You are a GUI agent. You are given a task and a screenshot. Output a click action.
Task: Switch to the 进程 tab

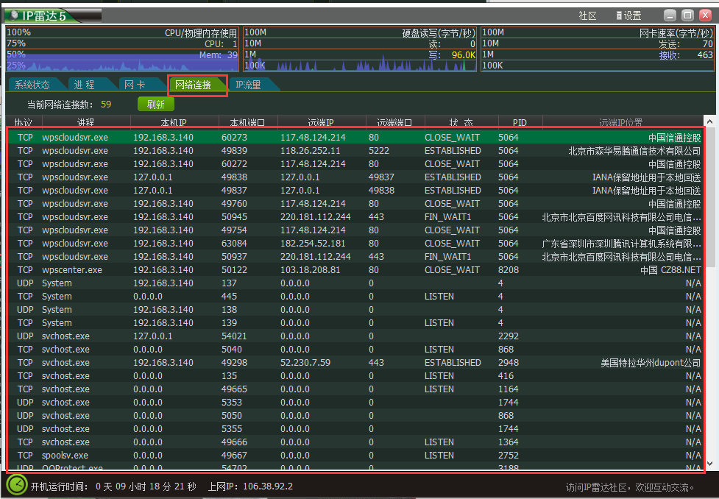84,85
